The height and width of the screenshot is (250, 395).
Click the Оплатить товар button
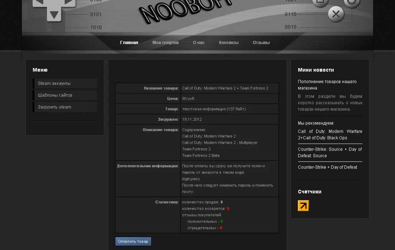tap(133, 241)
